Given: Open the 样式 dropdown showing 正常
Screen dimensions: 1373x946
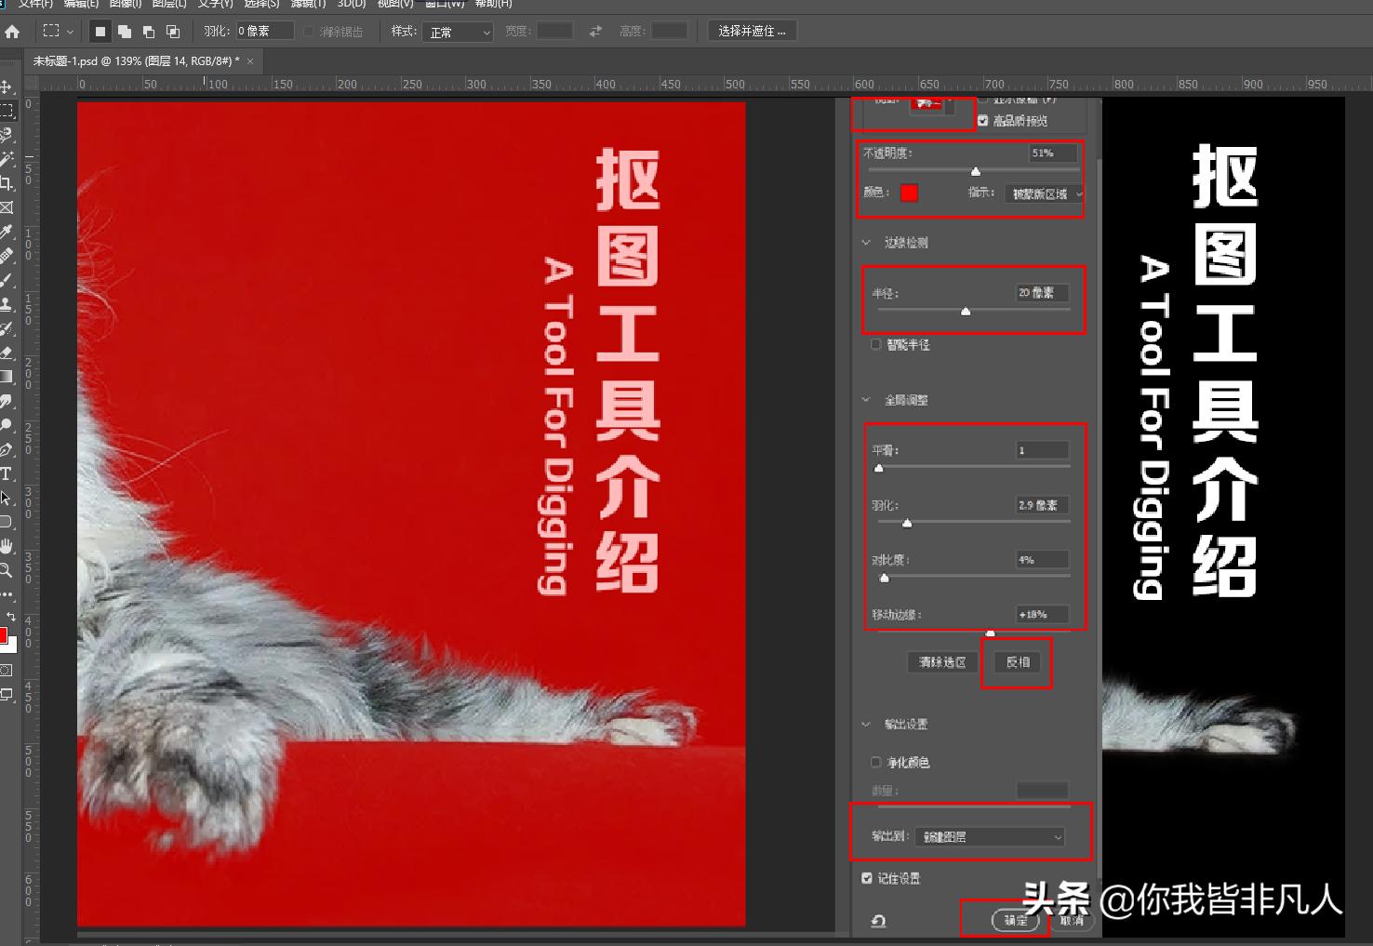Looking at the screenshot, I should 458,31.
